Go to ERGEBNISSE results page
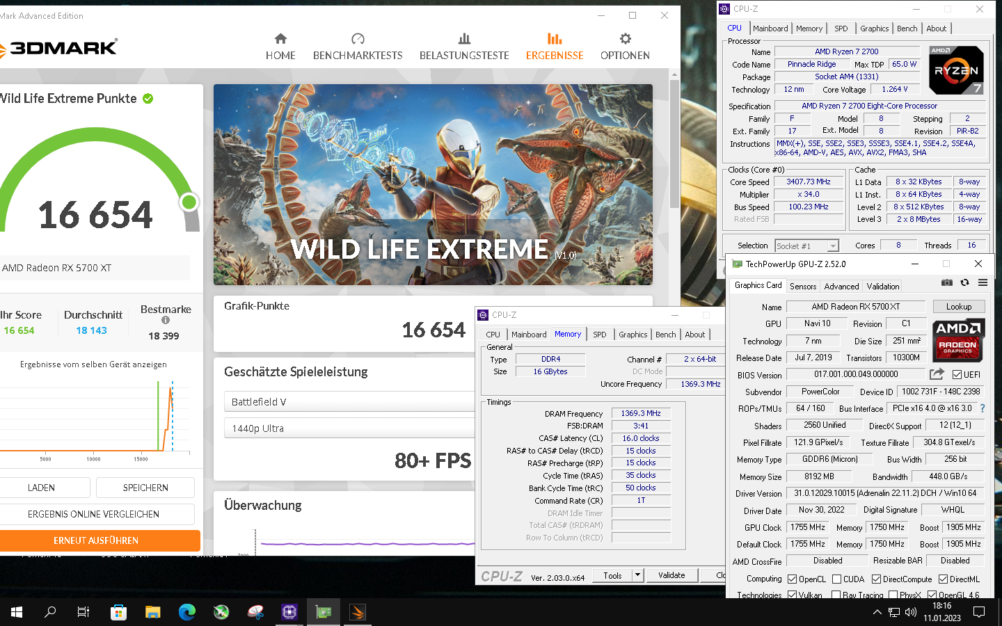This screenshot has height=626, width=1002. click(x=555, y=47)
